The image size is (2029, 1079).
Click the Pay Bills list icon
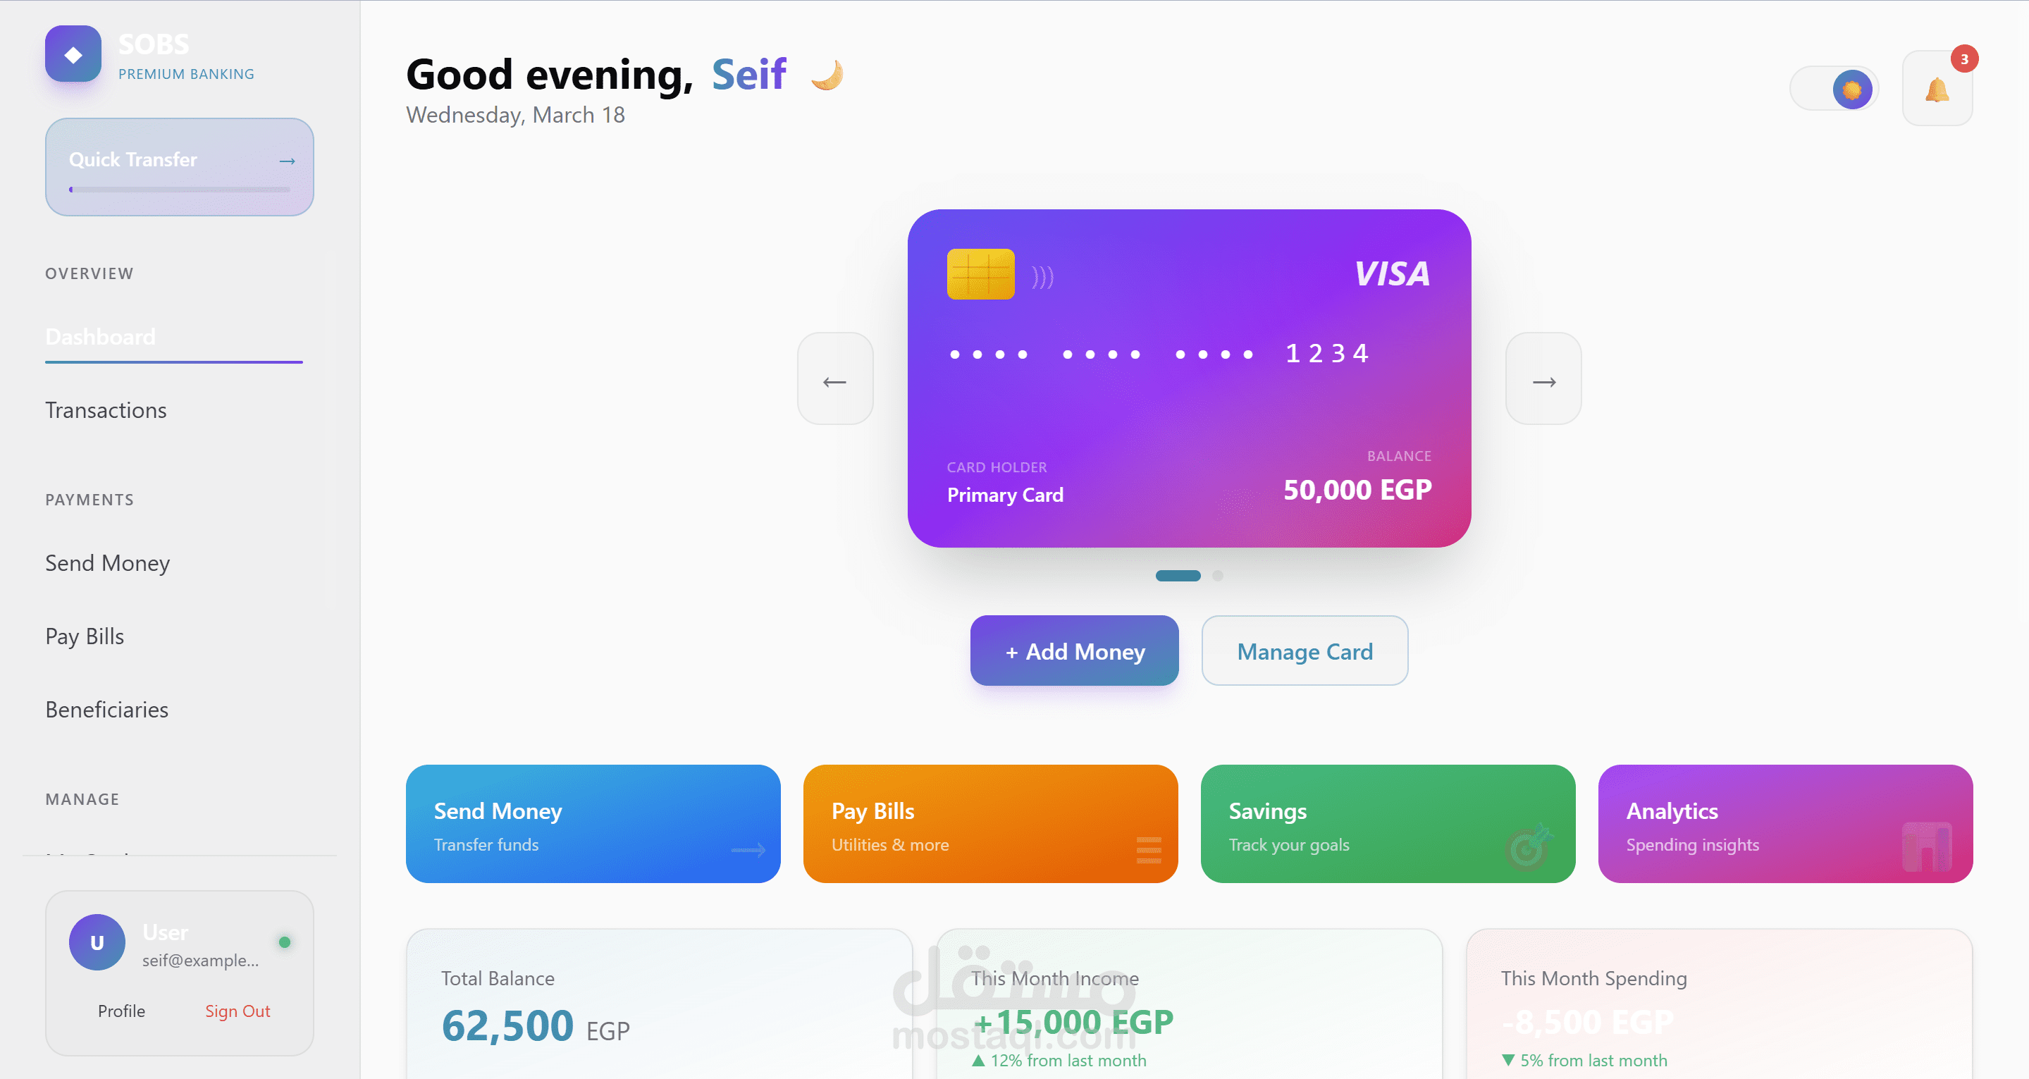click(x=1148, y=850)
